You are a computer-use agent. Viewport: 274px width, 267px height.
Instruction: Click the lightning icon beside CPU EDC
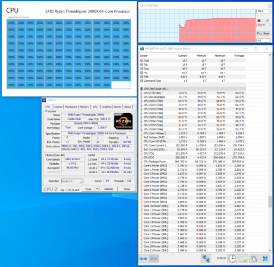pyautogui.click(x=142, y=157)
